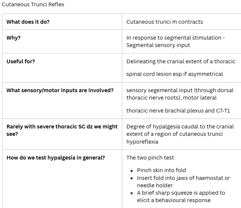Click "The two pinch test" text
241x208 pixels.
pyautogui.click(x=150, y=158)
